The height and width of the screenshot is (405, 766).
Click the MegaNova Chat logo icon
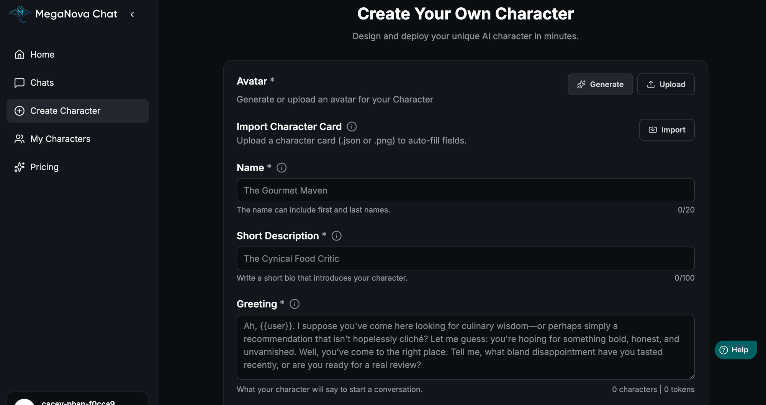pos(20,14)
